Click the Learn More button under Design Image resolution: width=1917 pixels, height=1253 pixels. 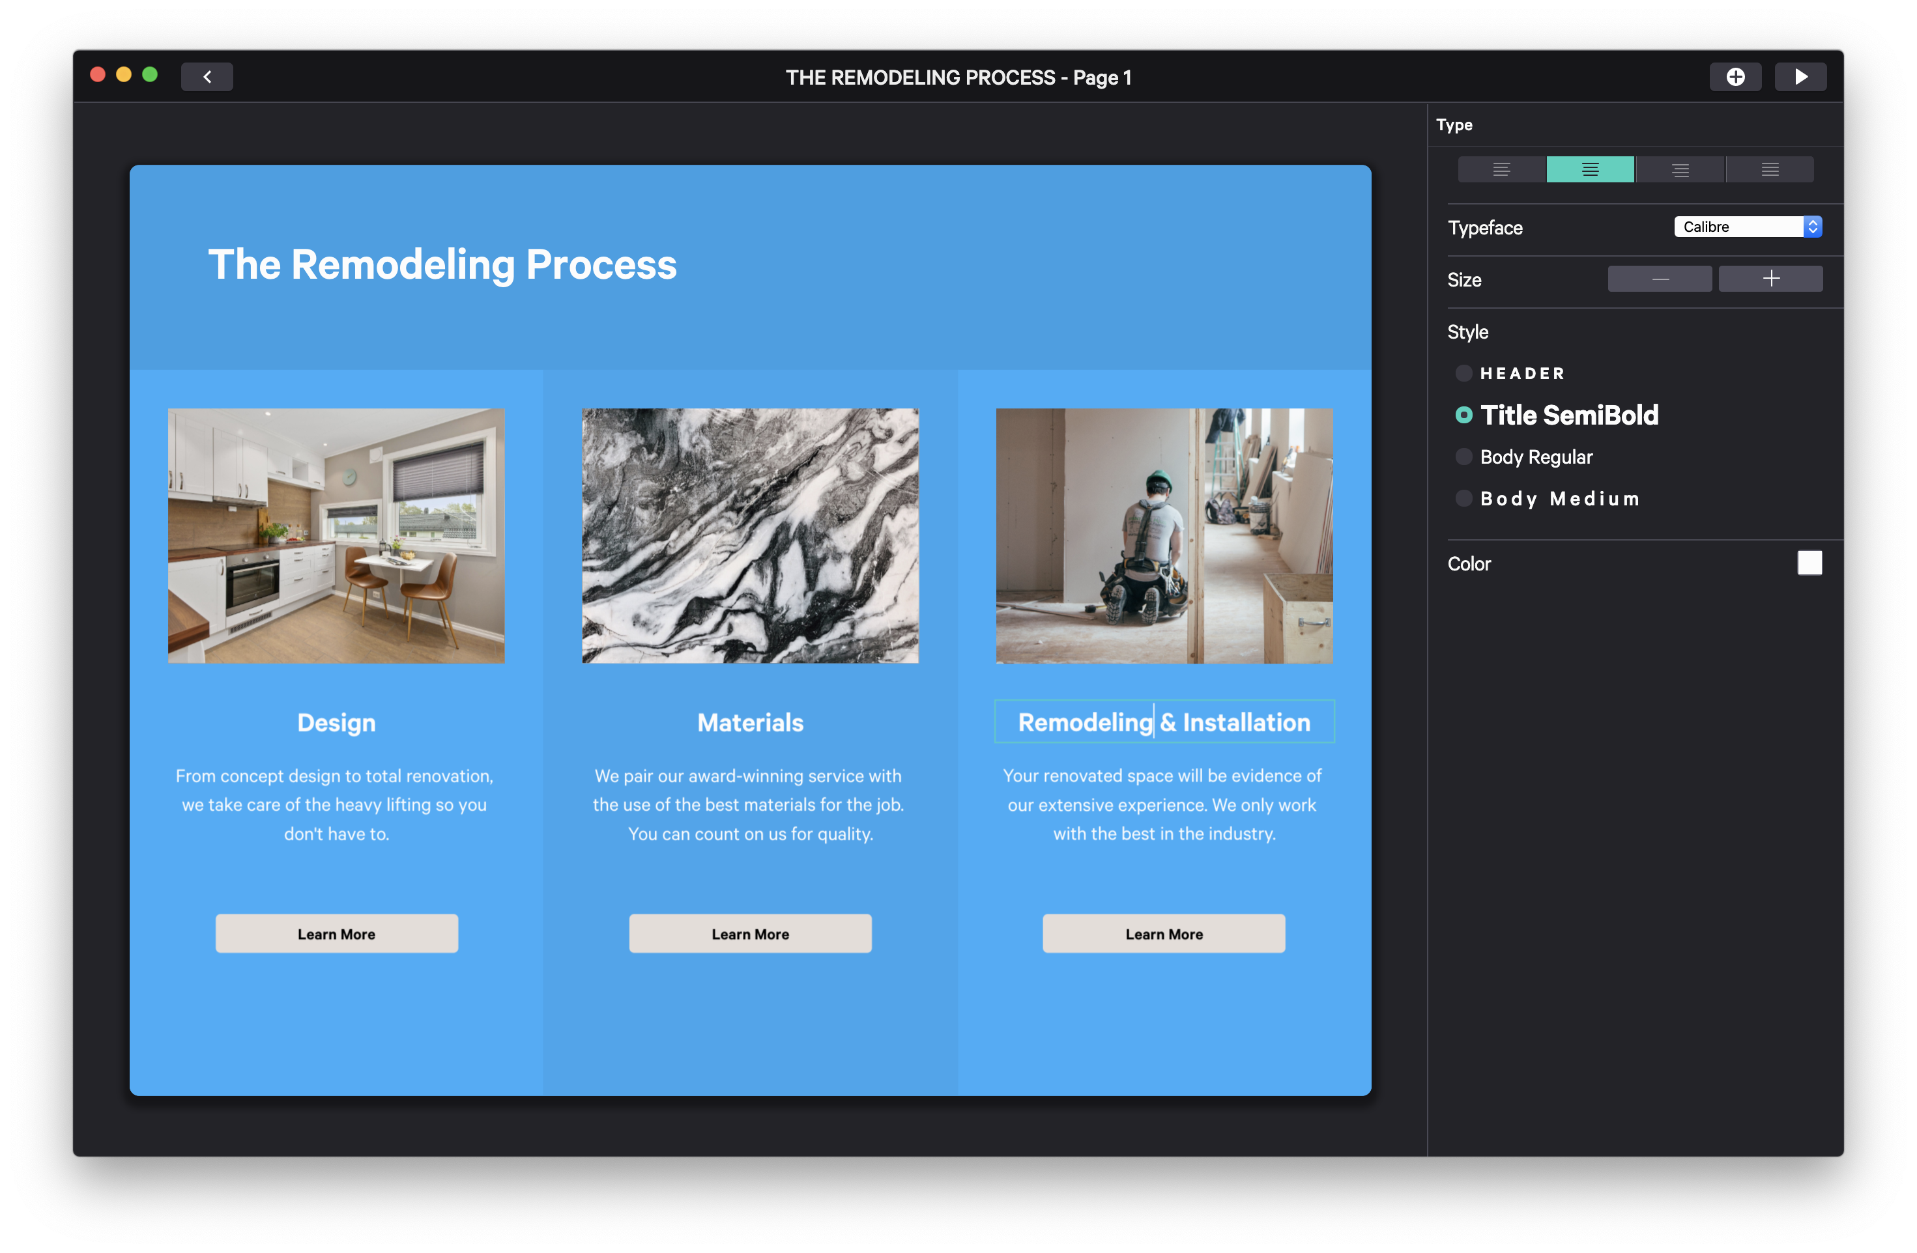pos(336,933)
